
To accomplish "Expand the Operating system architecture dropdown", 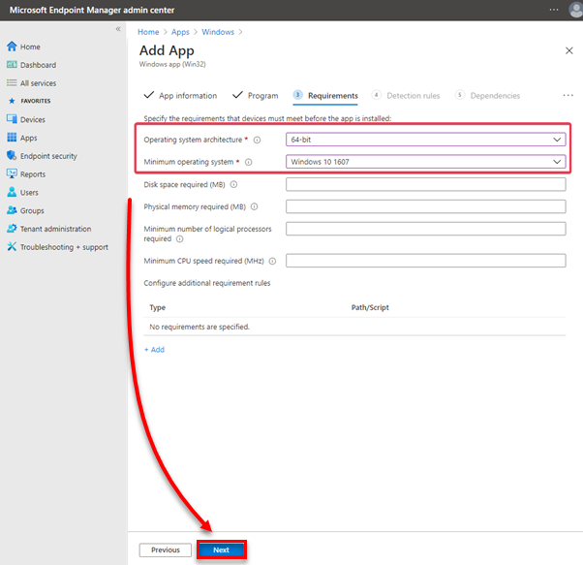I will [424, 140].
